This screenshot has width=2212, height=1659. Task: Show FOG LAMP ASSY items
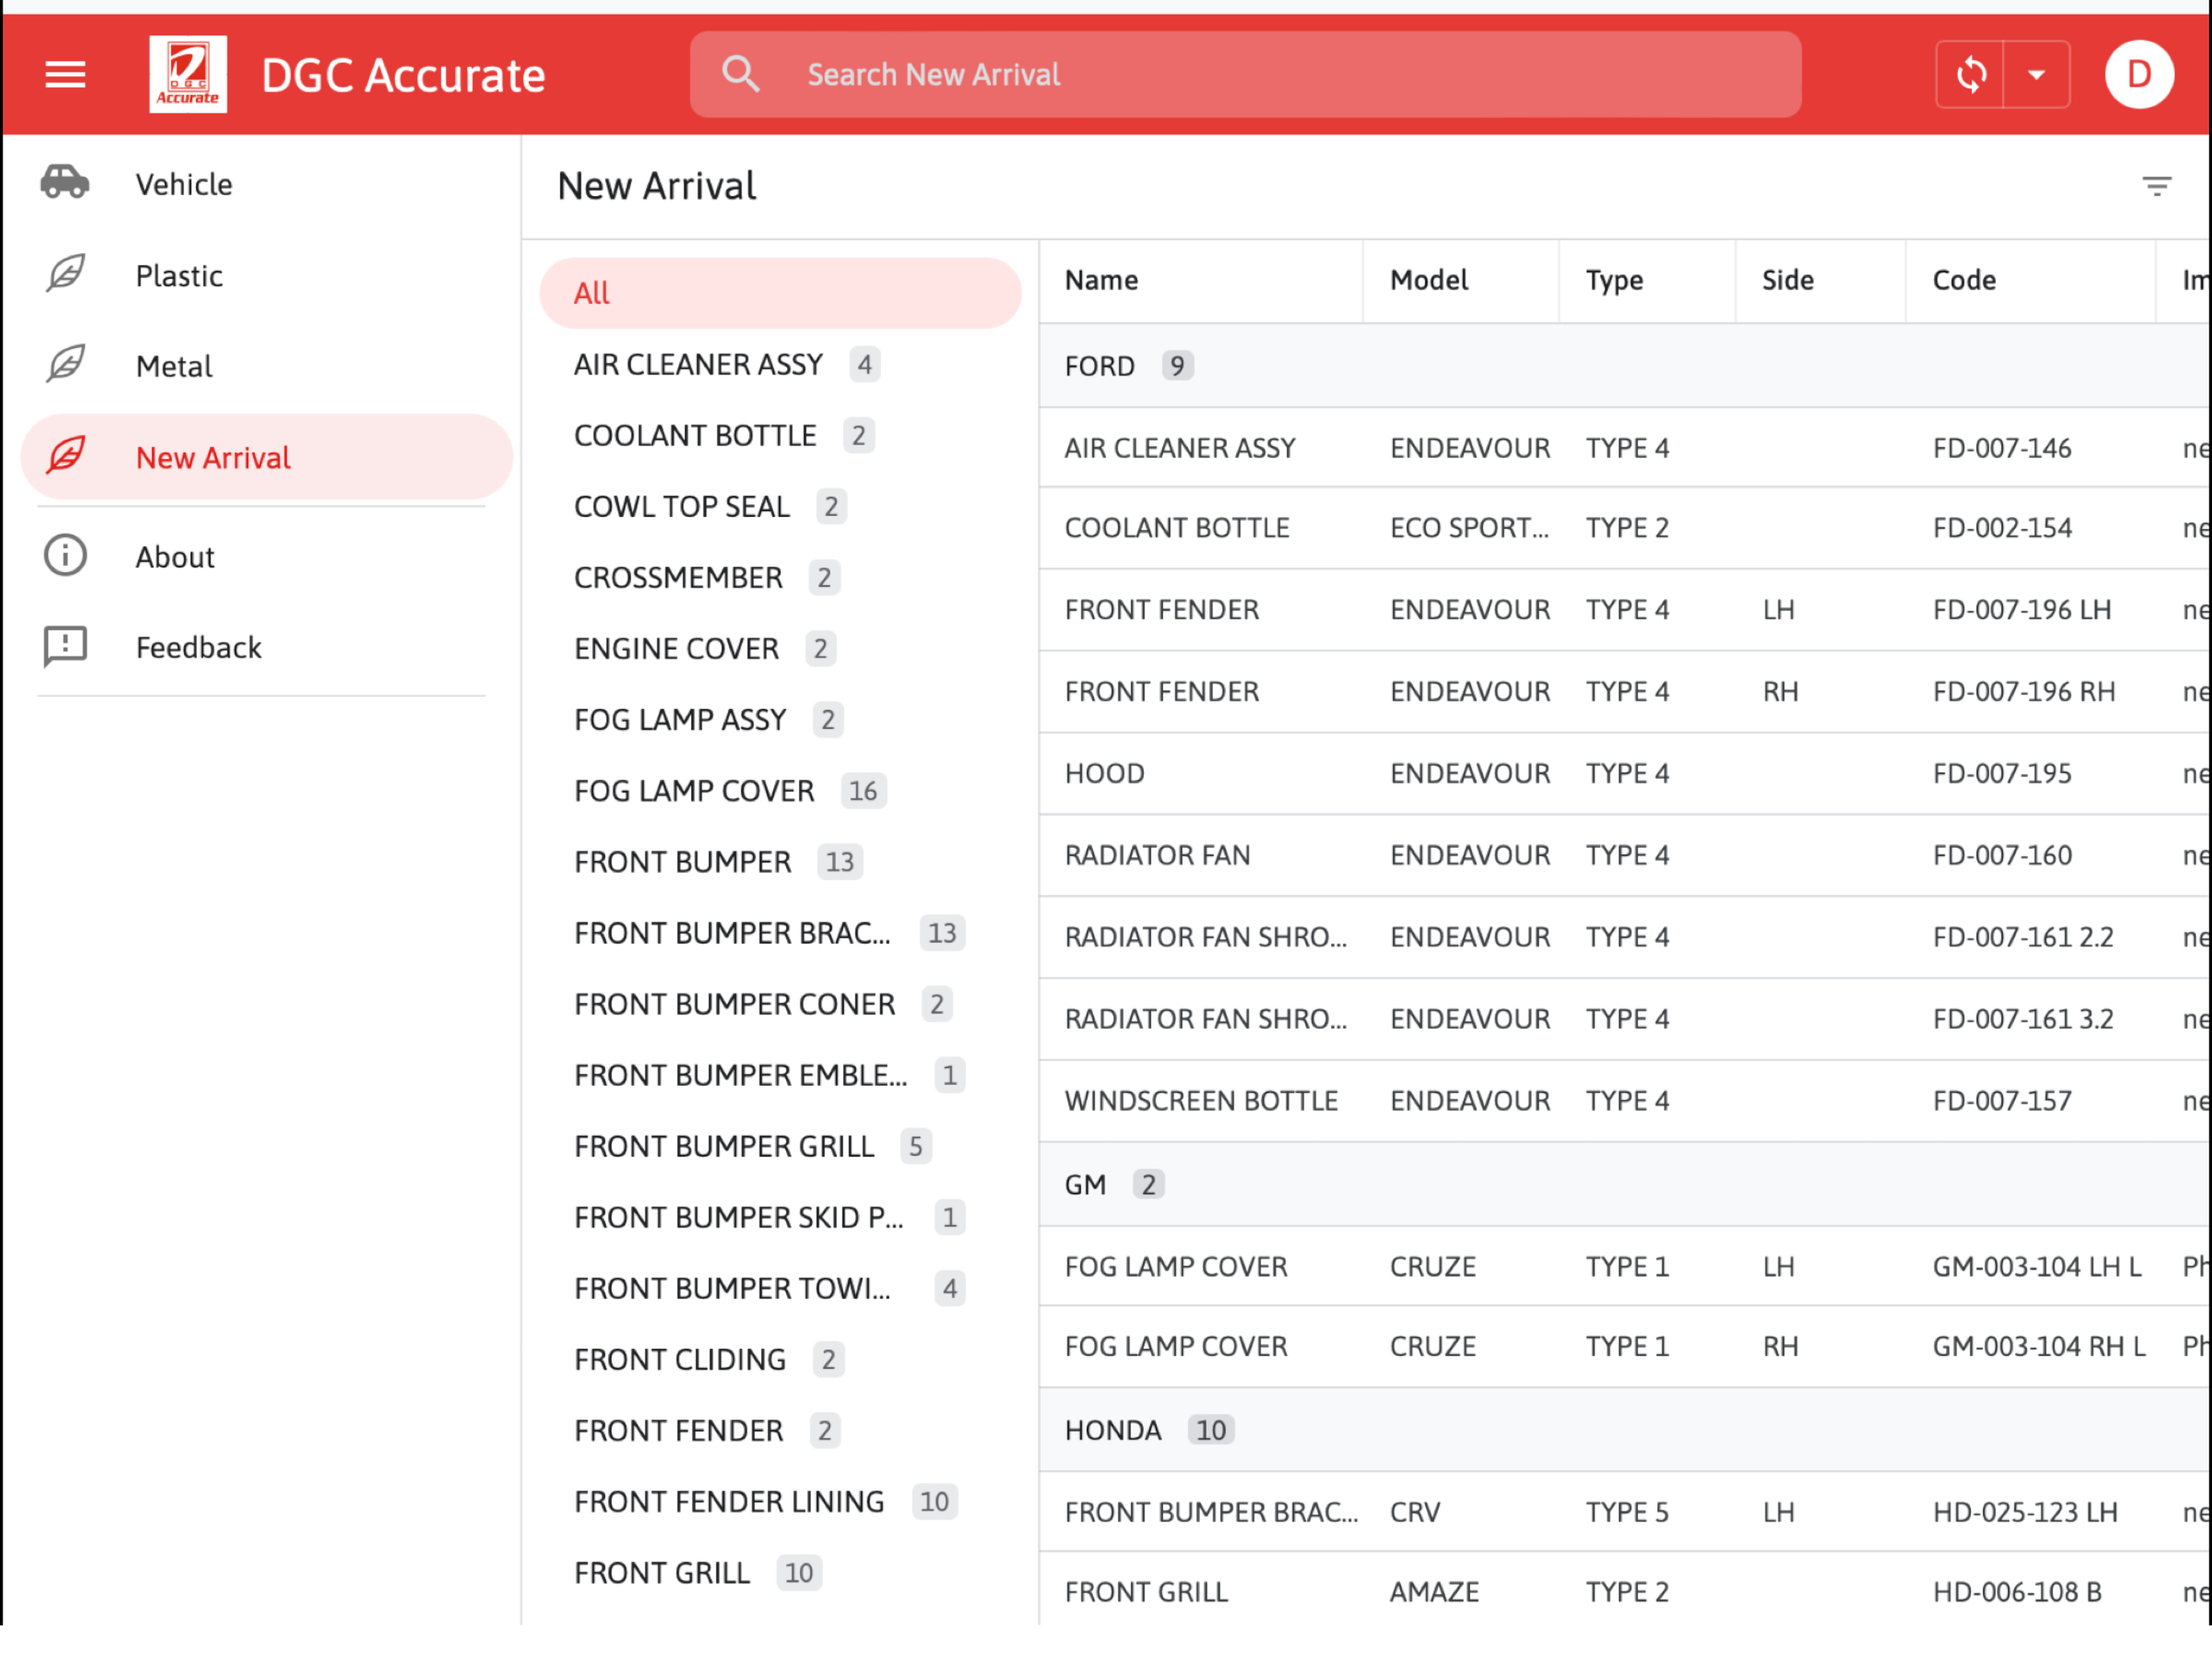click(x=780, y=719)
